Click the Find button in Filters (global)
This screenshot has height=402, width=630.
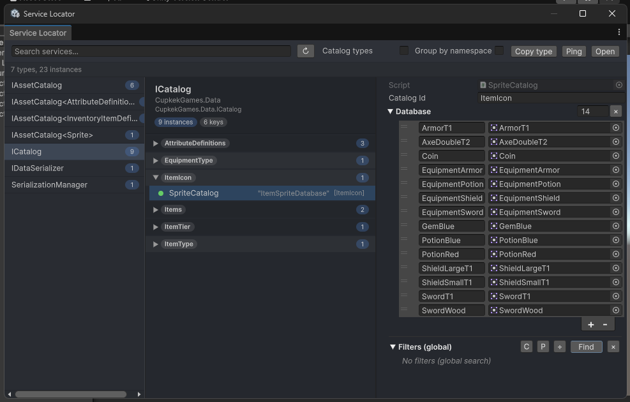[586, 346]
